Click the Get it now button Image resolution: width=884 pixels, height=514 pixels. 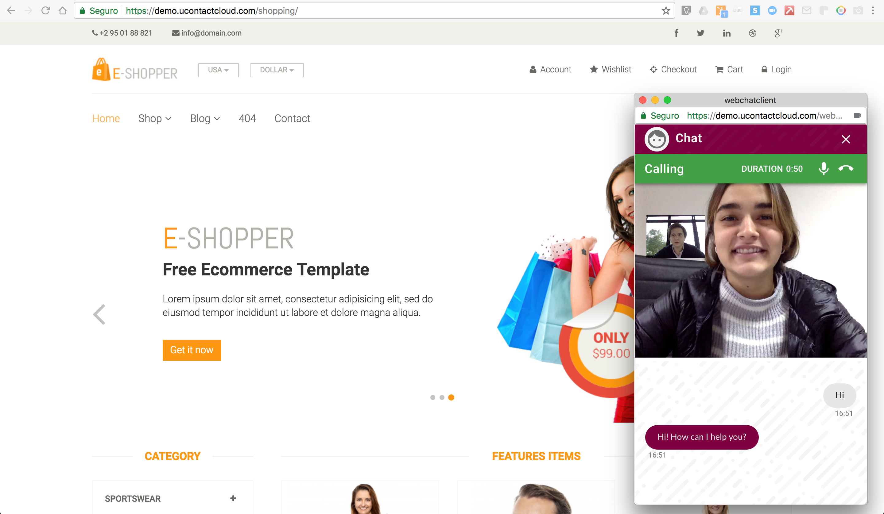click(192, 350)
